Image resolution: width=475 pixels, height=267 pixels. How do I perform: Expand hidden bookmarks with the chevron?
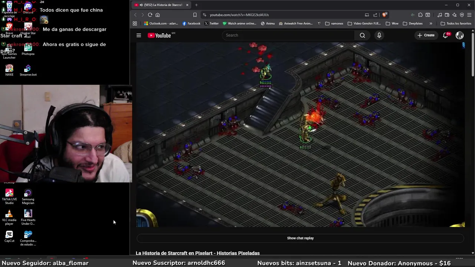click(x=431, y=23)
